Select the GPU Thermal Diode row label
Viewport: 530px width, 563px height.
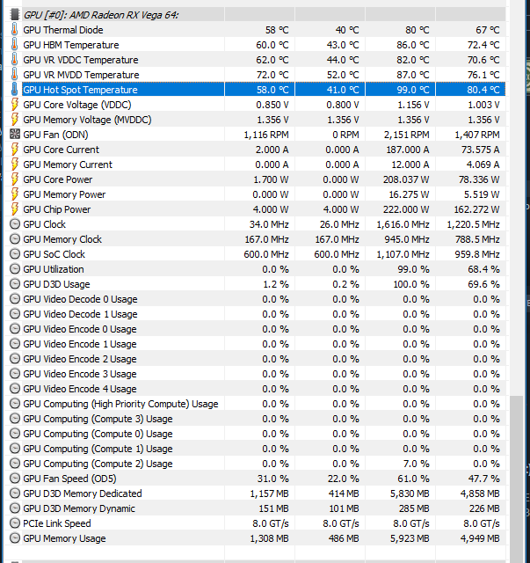pos(63,30)
